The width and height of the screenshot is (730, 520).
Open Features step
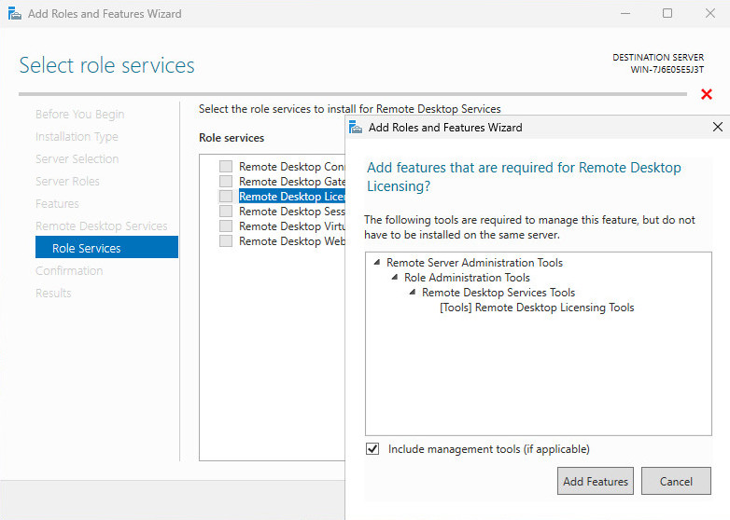pyautogui.click(x=57, y=203)
